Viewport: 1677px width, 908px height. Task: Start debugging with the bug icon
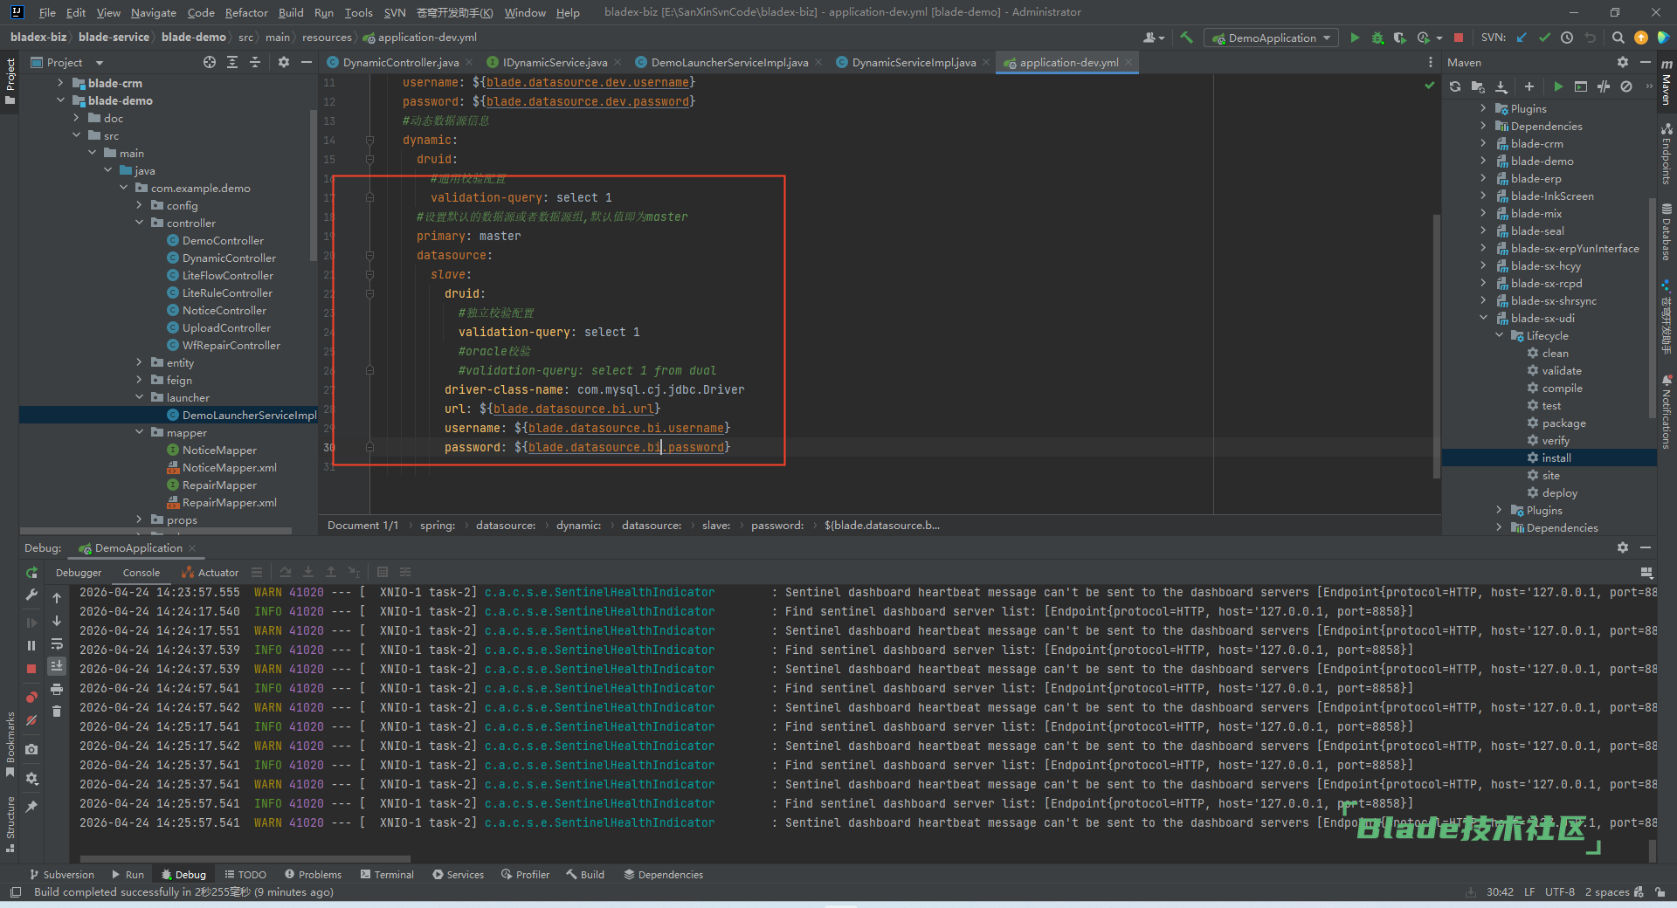point(1377,38)
